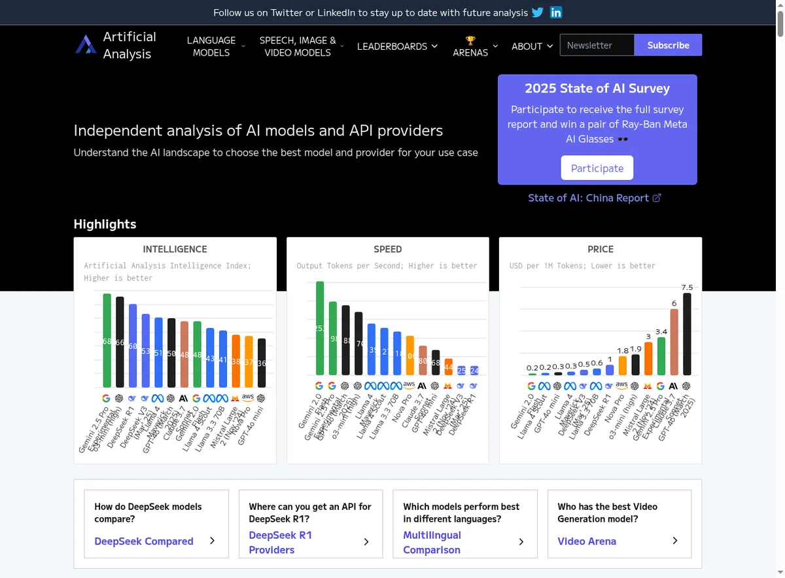Click arrow icon next to DeepSeek Compared
The image size is (785, 578).
pyautogui.click(x=212, y=541)
